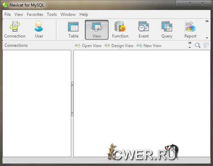213x166 pixels.
Task: Click the Design View button
Action: click(x=119, y=46)
